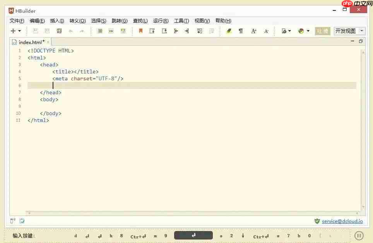Place cursor on empty line 6

tap(192, 85)
